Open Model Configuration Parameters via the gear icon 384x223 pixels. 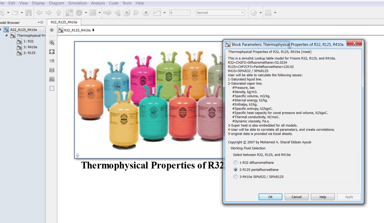click(79, 12)
